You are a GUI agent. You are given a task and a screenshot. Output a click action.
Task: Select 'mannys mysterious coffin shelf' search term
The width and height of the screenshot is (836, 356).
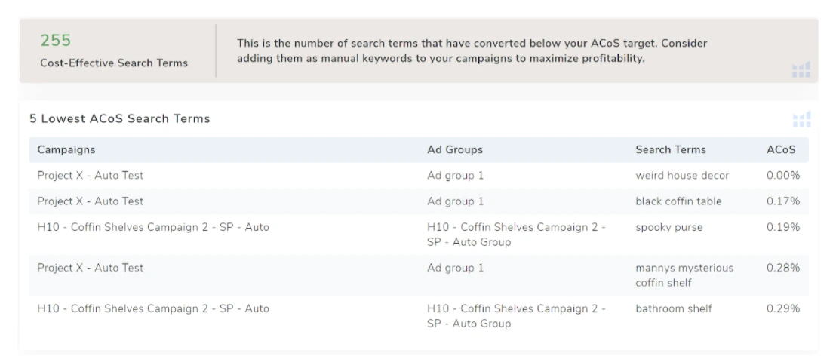(x=684, y=275)
